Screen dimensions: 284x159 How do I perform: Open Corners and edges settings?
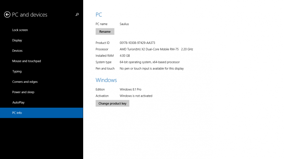25,82
